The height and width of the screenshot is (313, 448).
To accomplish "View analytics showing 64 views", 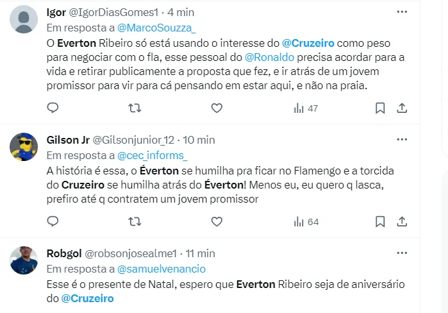I will pyautogui.click(x=306, y=221).
